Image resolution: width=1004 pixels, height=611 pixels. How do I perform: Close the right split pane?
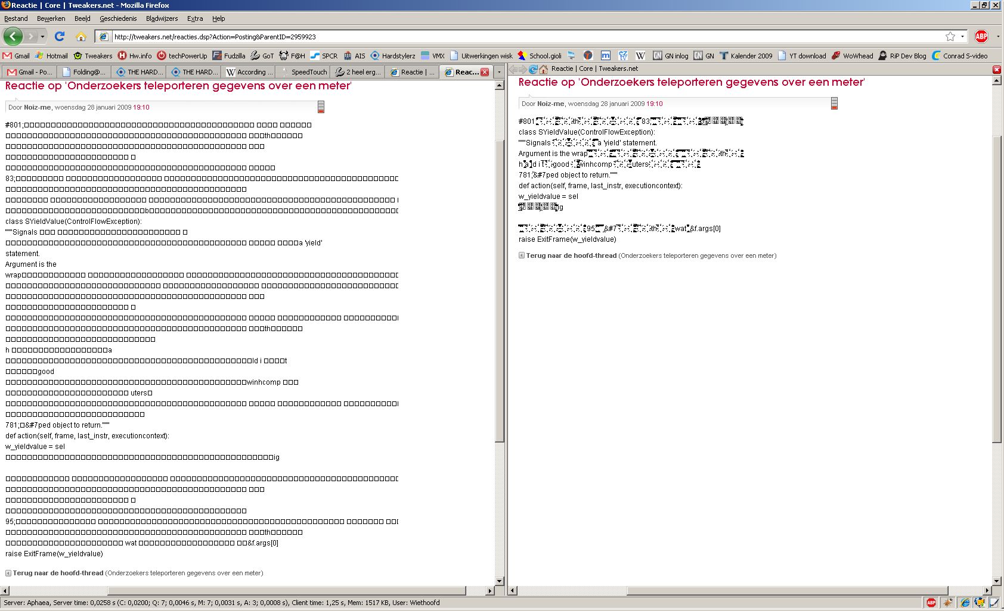996,70
